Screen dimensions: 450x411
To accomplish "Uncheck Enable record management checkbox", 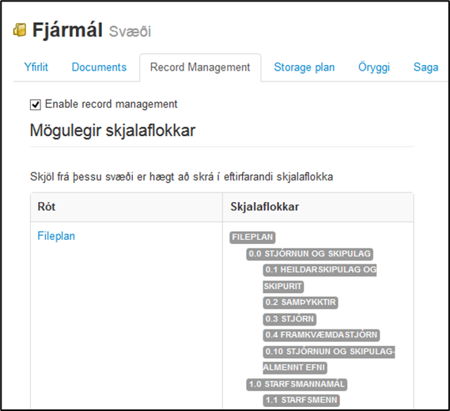I will [x=36, y=105].
